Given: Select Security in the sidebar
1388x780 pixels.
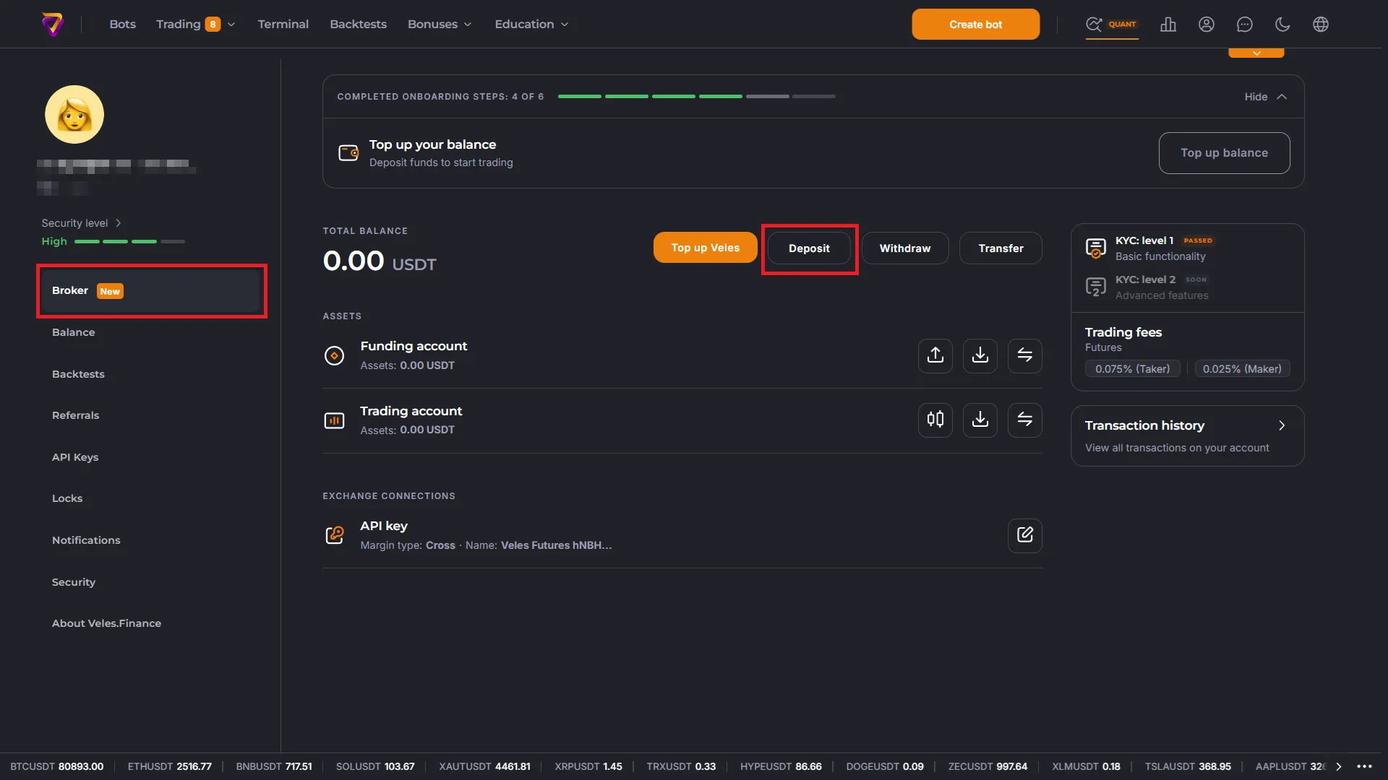Looking at the screenshot, I should tap(74, 582).
